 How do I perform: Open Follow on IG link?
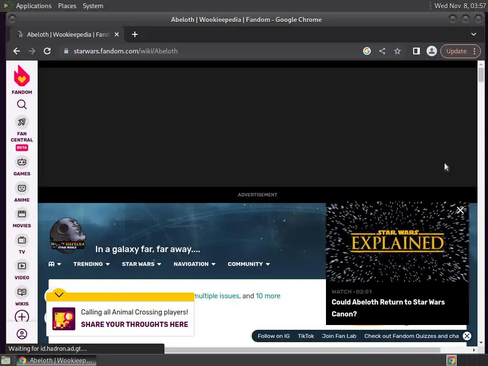pyautogui.click(x=274, y=336)
